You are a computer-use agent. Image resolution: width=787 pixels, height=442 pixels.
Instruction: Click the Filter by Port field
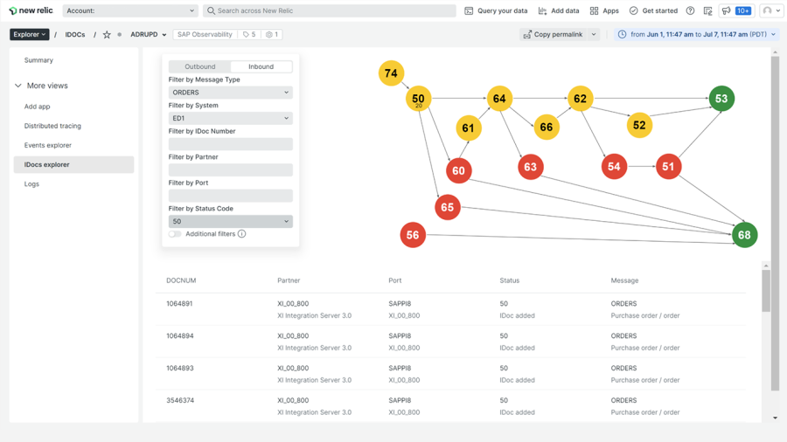(230, 196)
